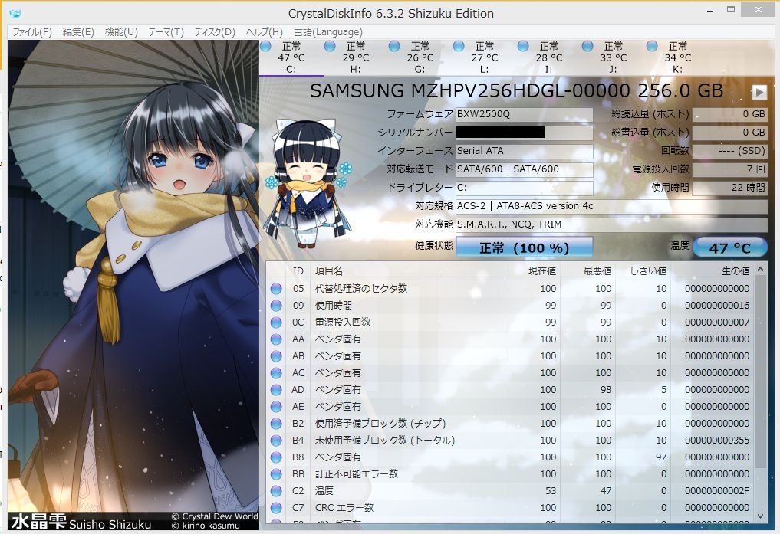Click the SMART list vertical scrollbar thumb
This screenshot has height=534, width=780.
point(760,372)
